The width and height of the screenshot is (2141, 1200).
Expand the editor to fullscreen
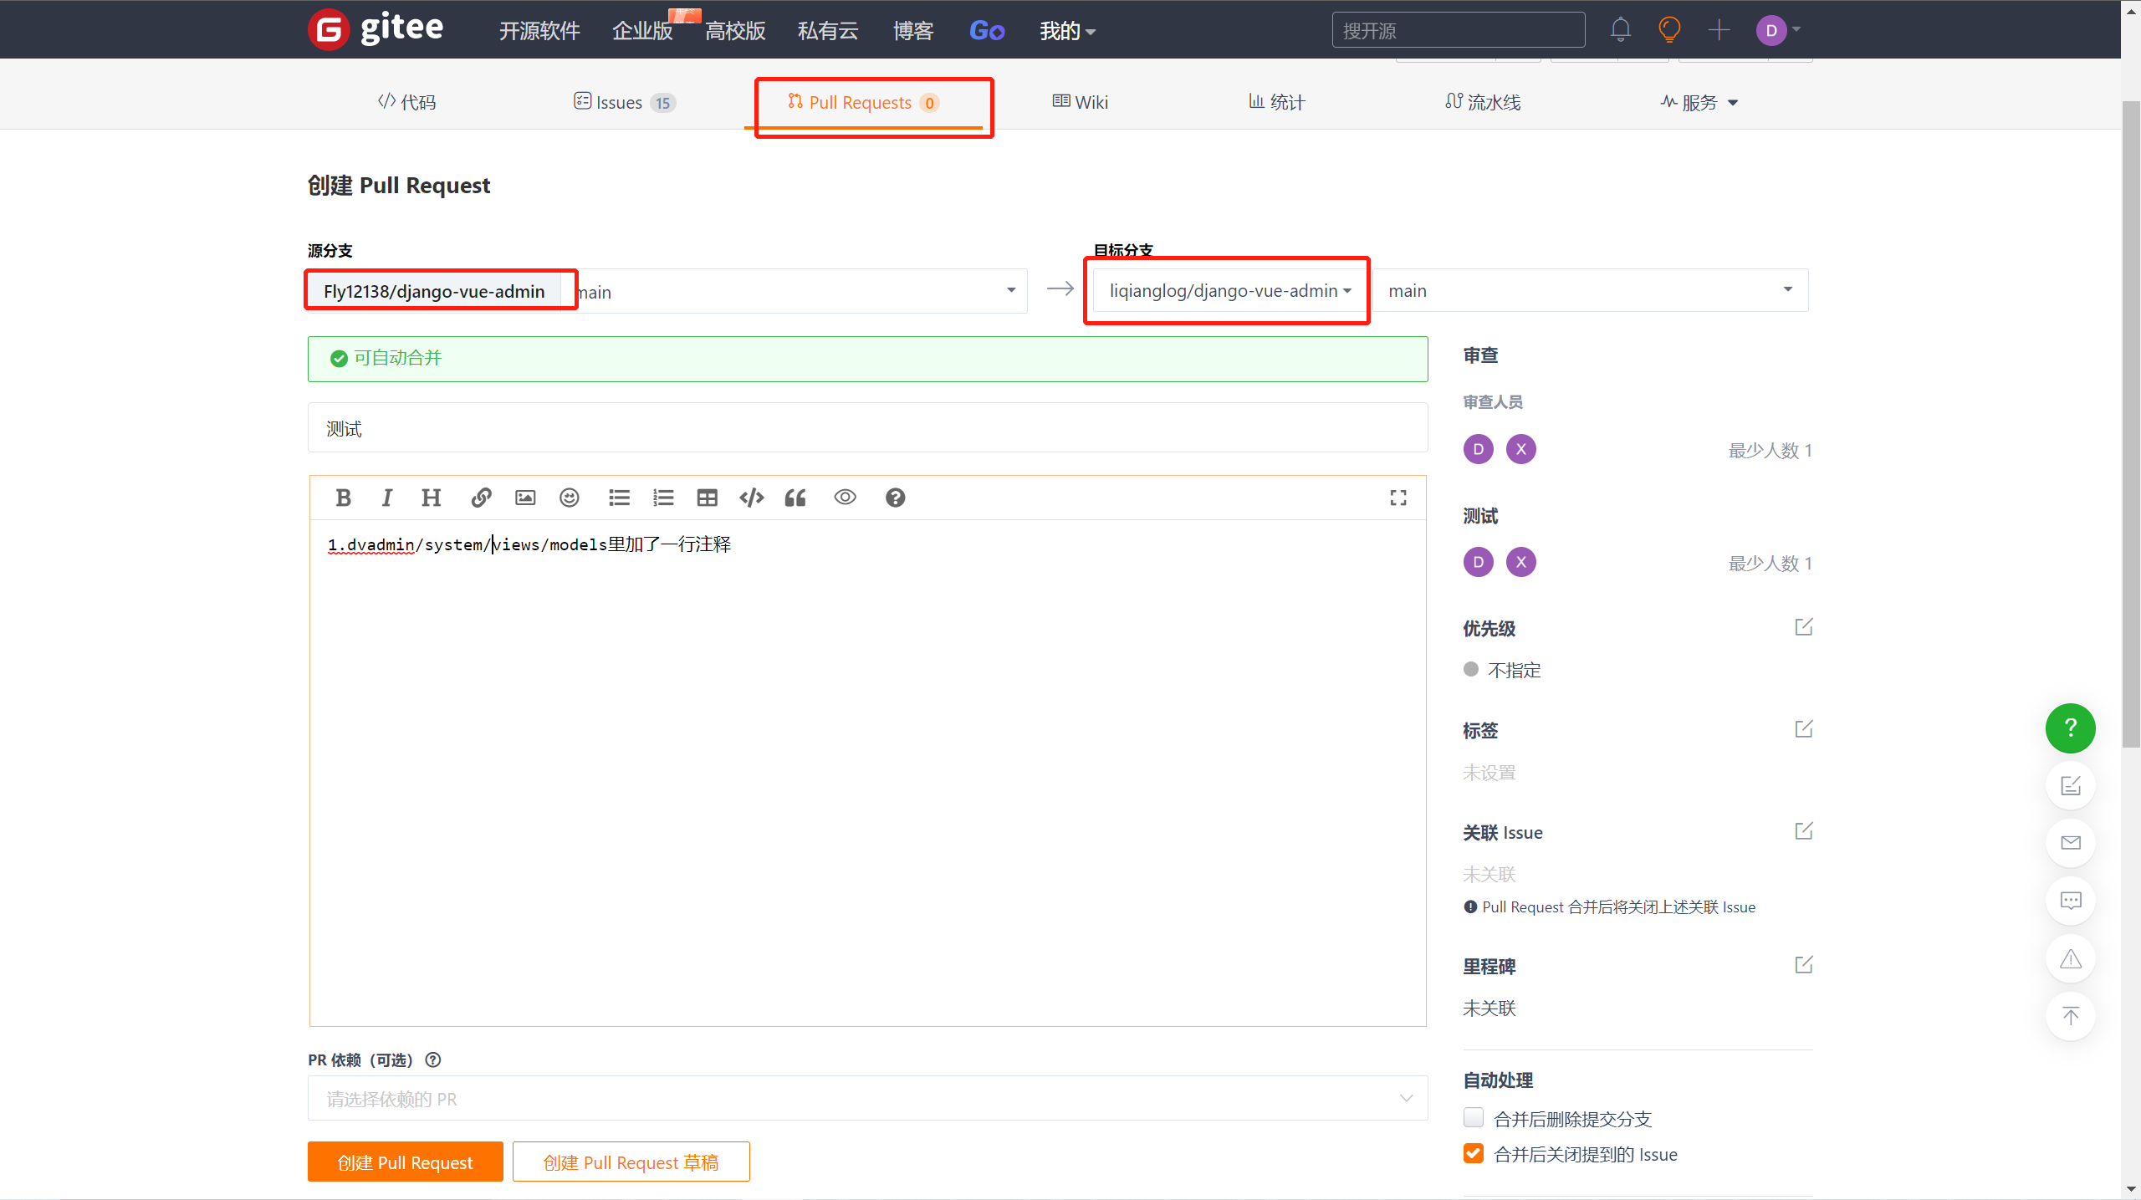pyautogui.click(x=1398, y=498)
